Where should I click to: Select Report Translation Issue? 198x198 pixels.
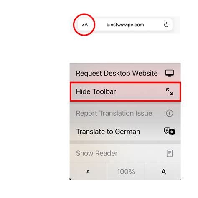tap(125, 113)
